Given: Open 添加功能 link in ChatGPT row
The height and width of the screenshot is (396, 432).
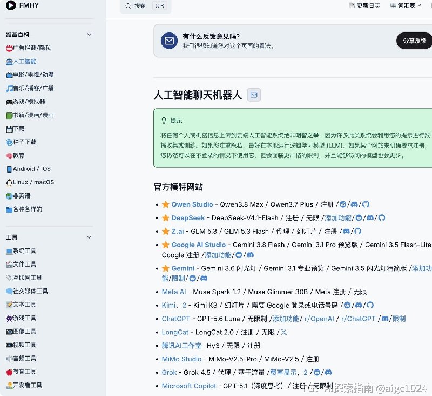Looking at the screenshot, I should [286, 319].
